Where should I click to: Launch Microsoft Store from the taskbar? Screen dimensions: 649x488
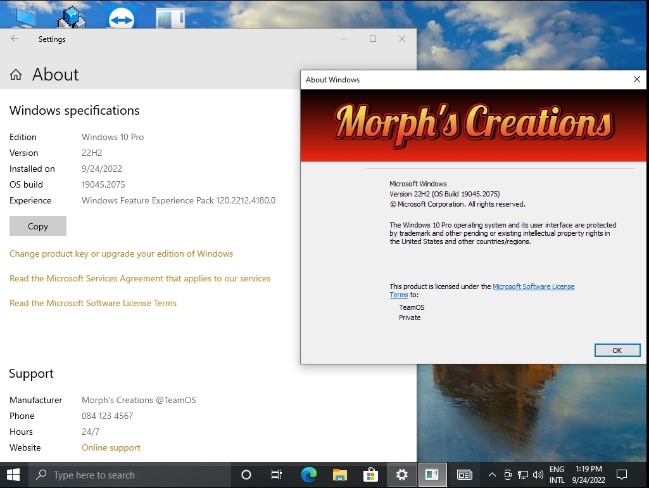coord(371,475)
